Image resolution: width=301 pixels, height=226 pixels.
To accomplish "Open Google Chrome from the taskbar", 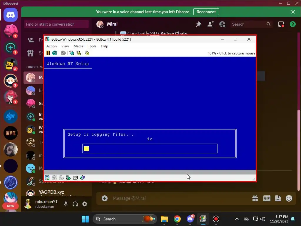I will pyautogui.click(x=177, y=219).
